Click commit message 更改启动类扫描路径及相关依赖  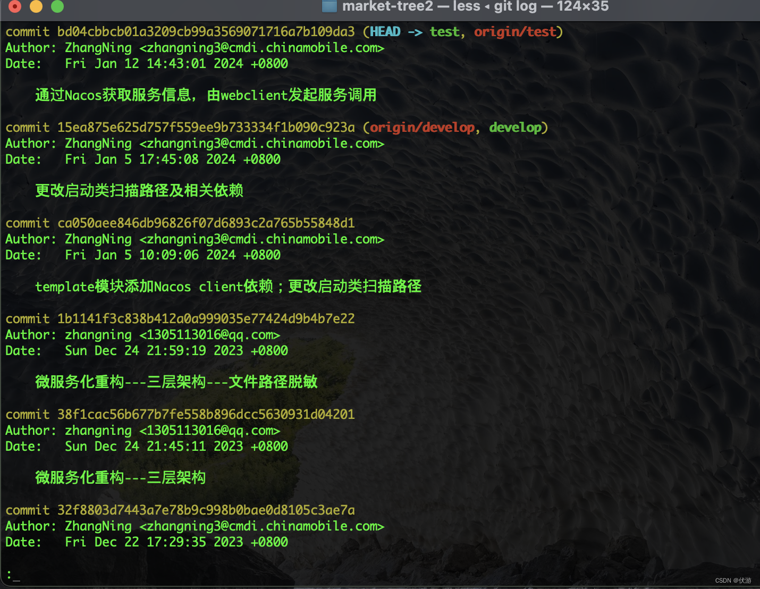tap(139, 191)
